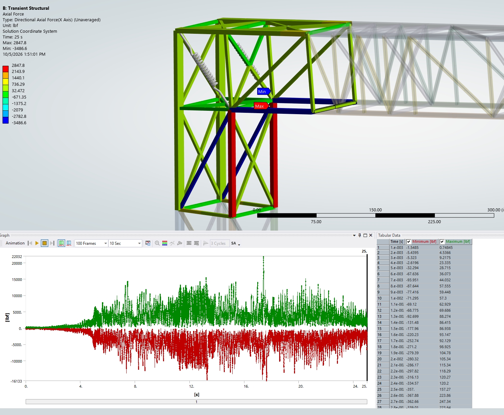Click the blue Min probe label
The height and width of the screenshot is (415, 504).
point(264,92)
